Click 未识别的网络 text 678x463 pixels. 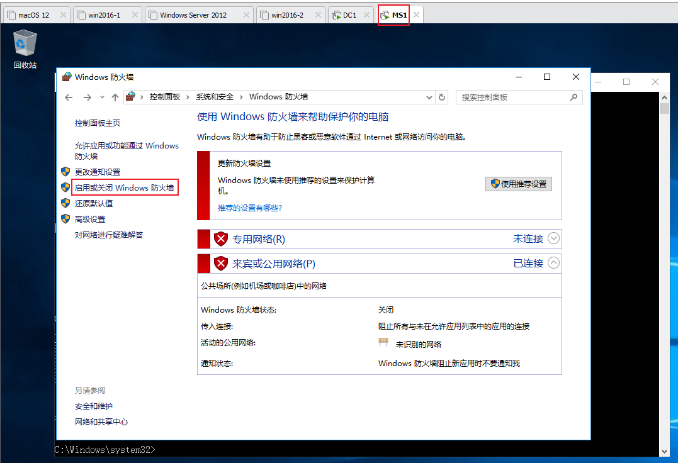pos(419,345)
